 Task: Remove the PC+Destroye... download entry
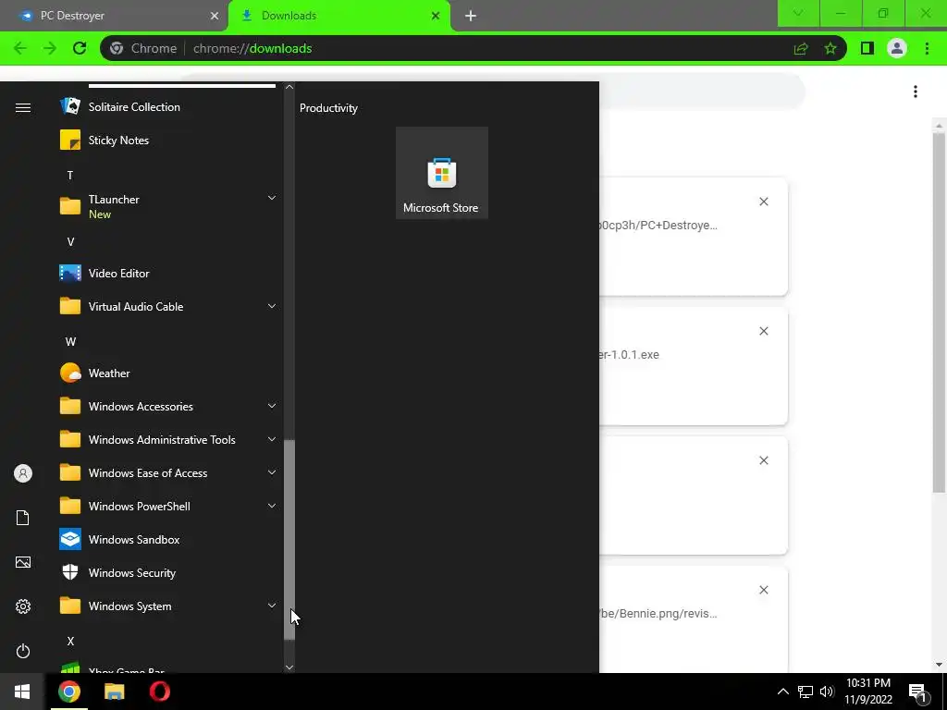tap(763, 202)
